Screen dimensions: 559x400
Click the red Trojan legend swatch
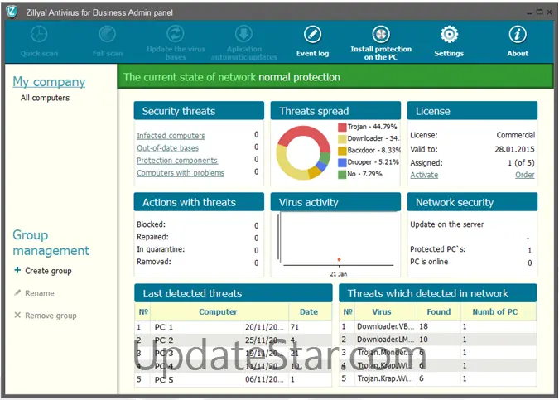click(x=342, y=127)
